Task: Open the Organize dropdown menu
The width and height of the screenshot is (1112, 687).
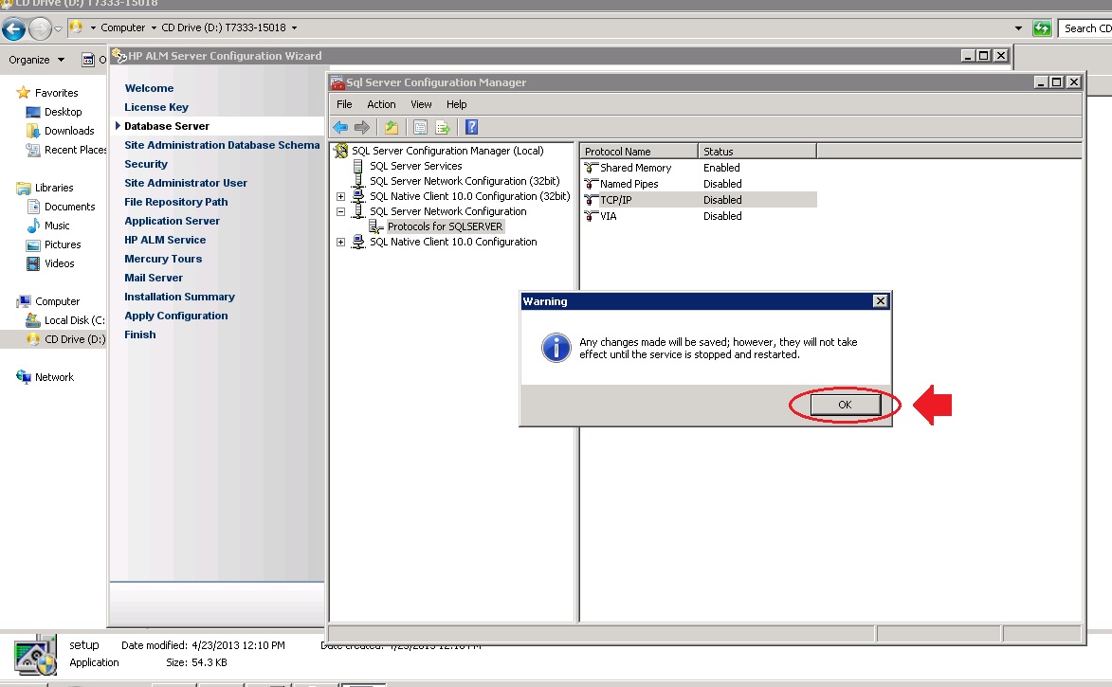Action: (x=36, y=61)
